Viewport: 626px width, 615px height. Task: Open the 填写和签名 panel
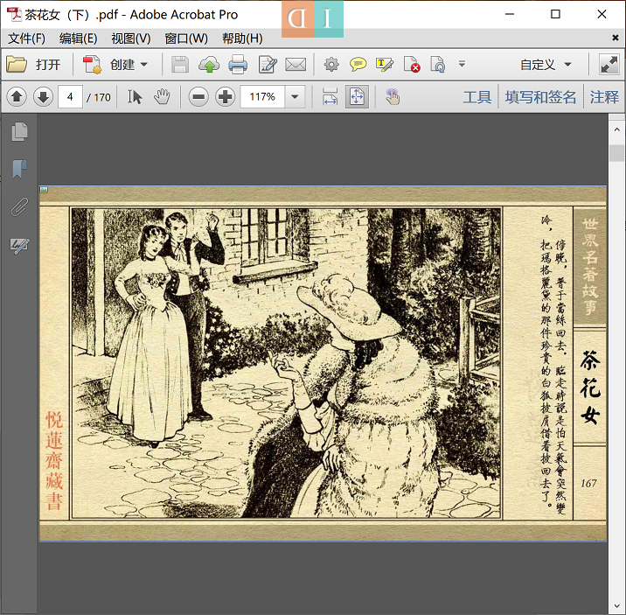[x=540, y=97]
